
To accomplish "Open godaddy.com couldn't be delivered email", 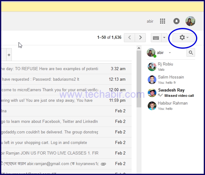I will point(66,132).
